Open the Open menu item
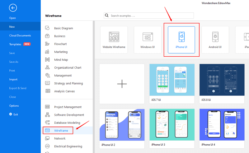Viewport: 249px width, 153px height. (12, 18)
